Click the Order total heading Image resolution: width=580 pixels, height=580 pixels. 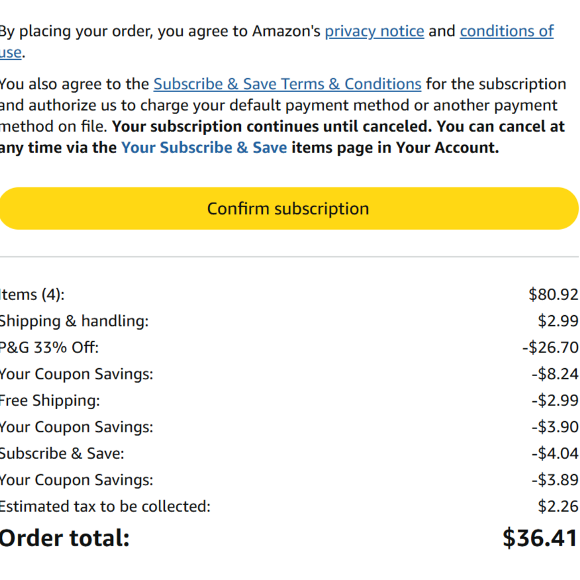(64, 538)
